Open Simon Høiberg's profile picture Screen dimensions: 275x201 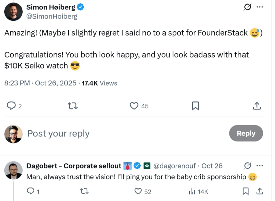point(13,12)
